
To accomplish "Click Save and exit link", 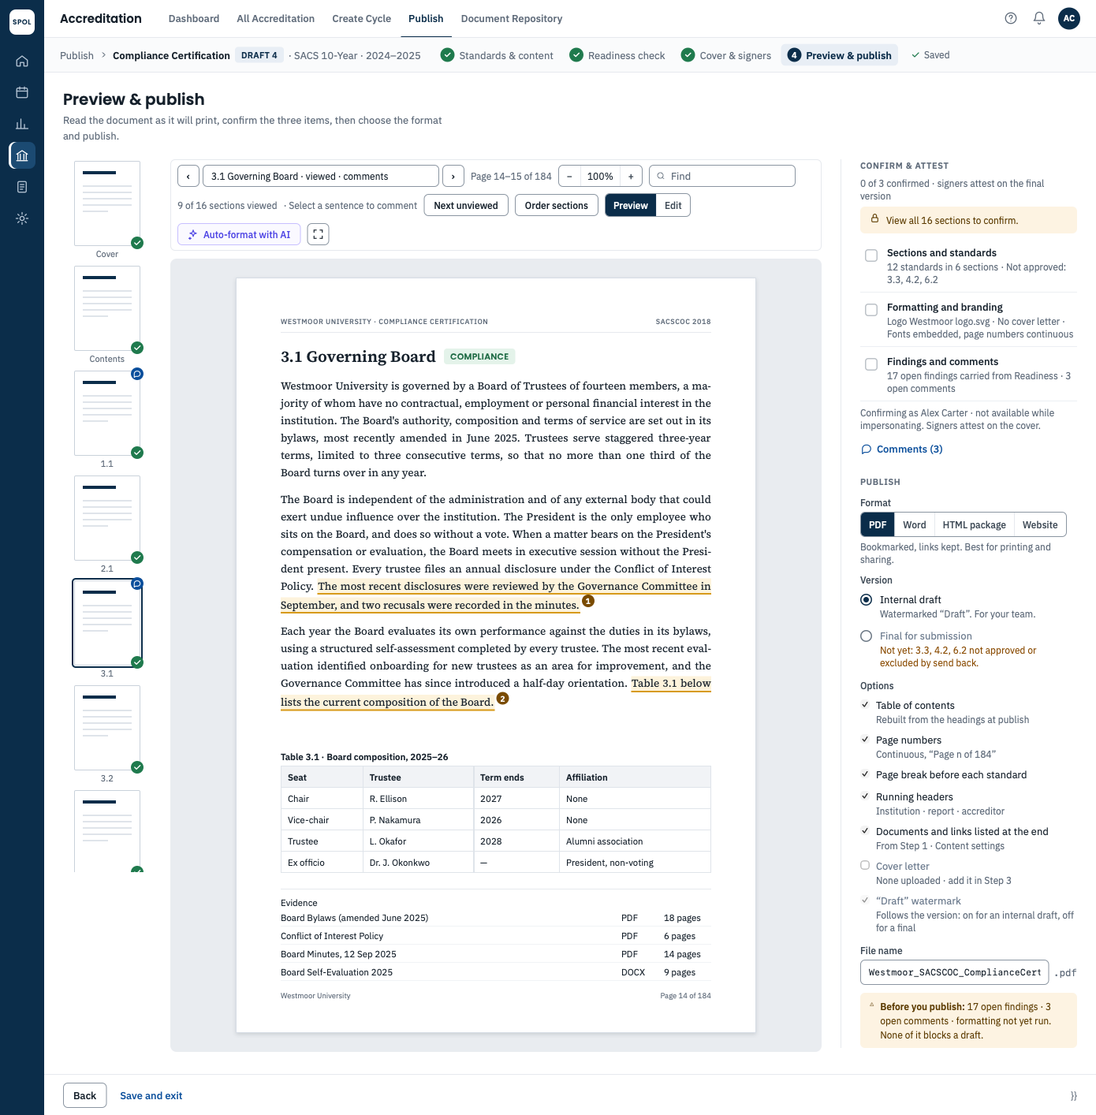I will point(151,1095).
